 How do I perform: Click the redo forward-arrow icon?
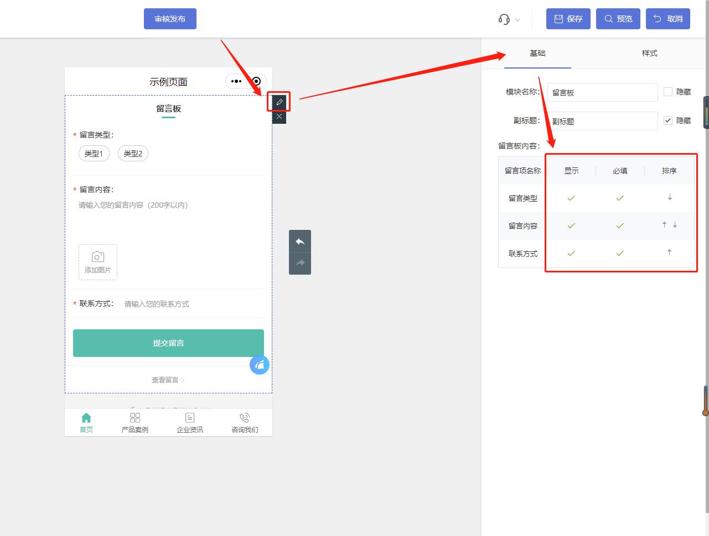point(299,263)
